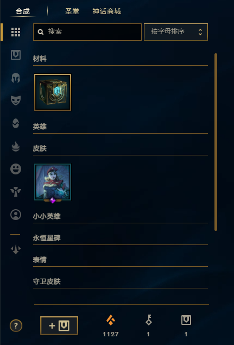Image resolution: width=234 pixels, height=345 pixels.
Task: Select the all-items grid filter icon
Action: 16,32
